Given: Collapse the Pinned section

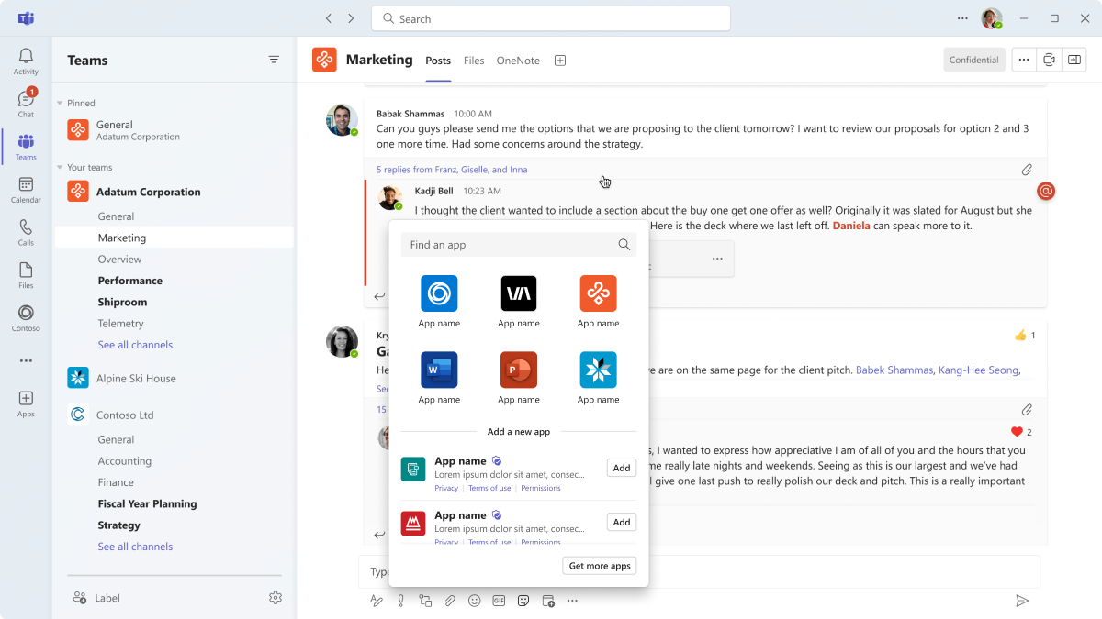Looking at the screenshot, I should (x=61, y=103).
